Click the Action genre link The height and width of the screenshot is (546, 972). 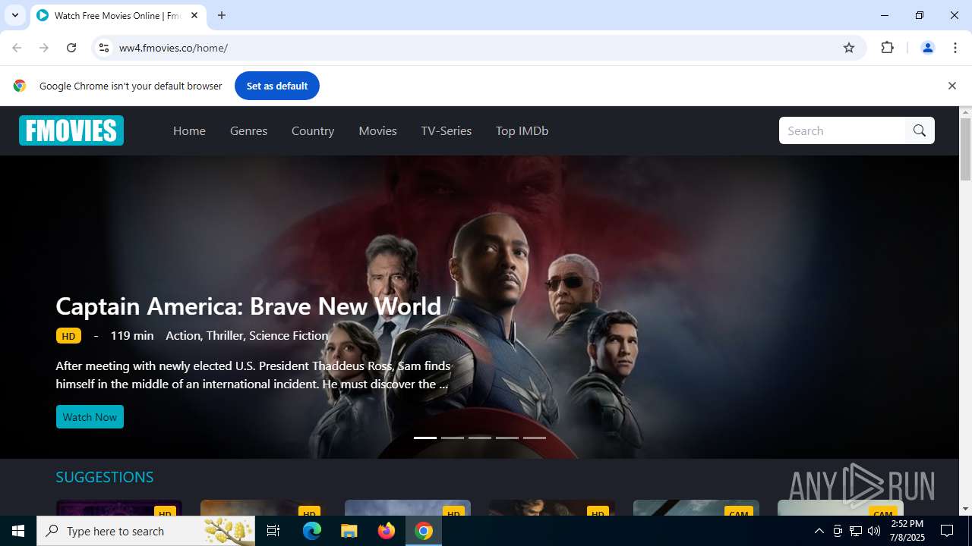click(x=183, y=335)
